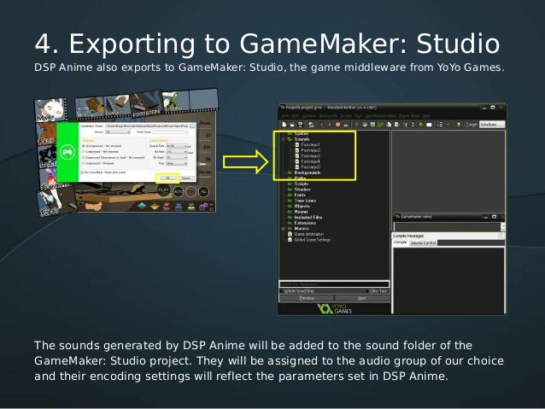Click the round ALL button in DSP Anime
545x409 pixels.
(x=203, y=191)
